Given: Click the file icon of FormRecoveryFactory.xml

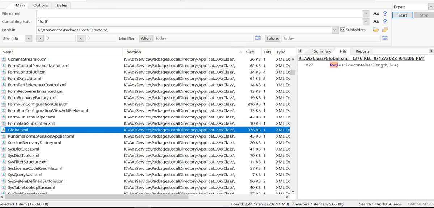Looking at the screenshot, I should pos(4,98).
